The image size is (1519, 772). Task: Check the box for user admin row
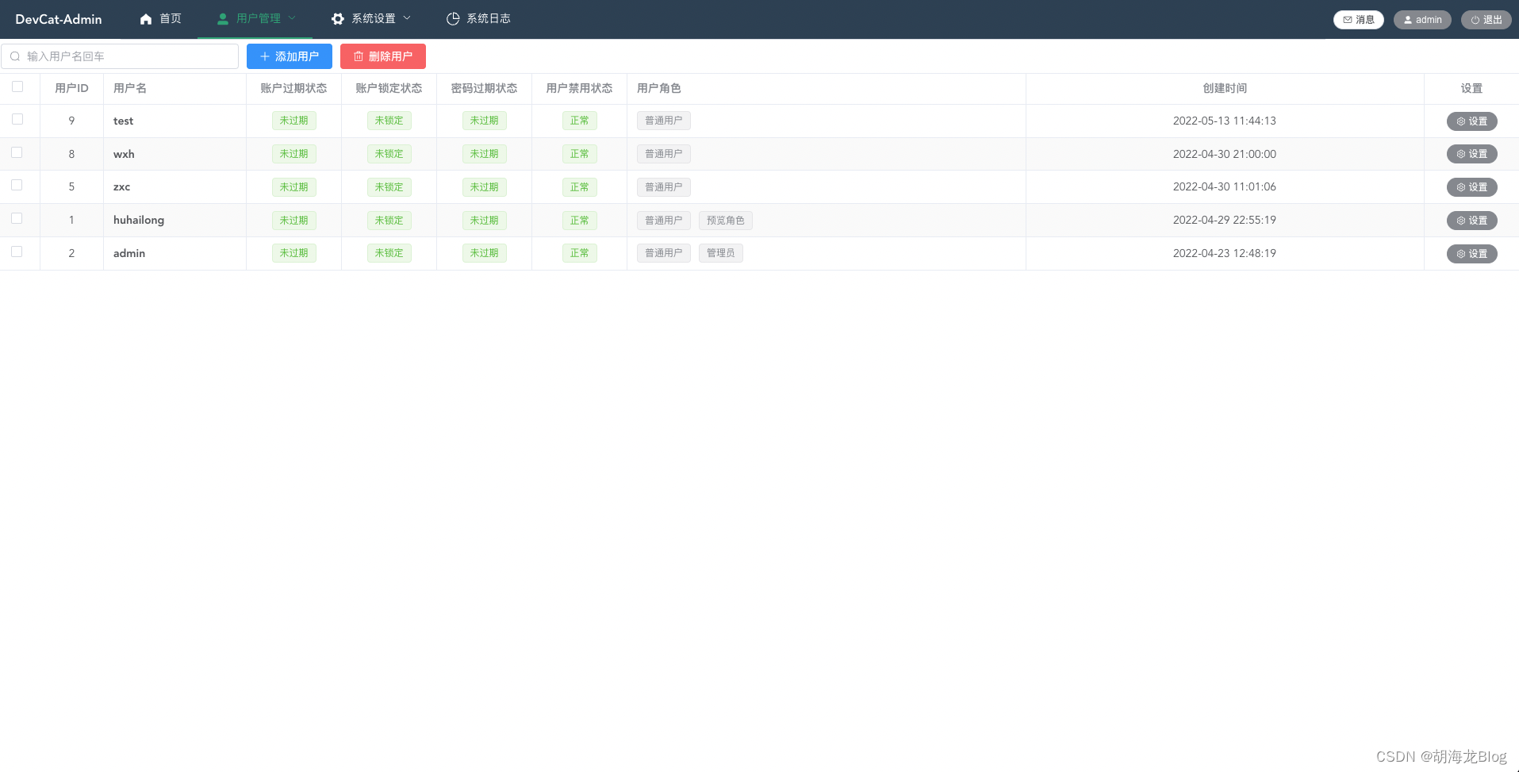(17, 252)
